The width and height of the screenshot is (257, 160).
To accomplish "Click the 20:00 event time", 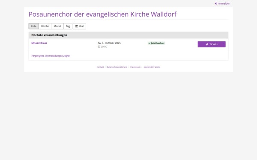I will click(x=104, y=47).
